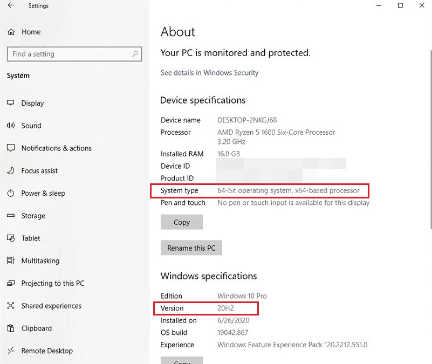Select Windows Feature Experience Pack value
This screenshot has width=432, height=364.
[x=292, y=345]
